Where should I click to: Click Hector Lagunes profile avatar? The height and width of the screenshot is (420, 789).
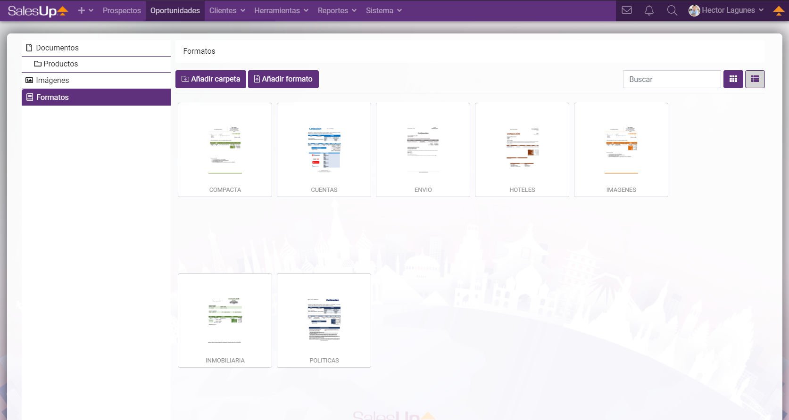694,10
